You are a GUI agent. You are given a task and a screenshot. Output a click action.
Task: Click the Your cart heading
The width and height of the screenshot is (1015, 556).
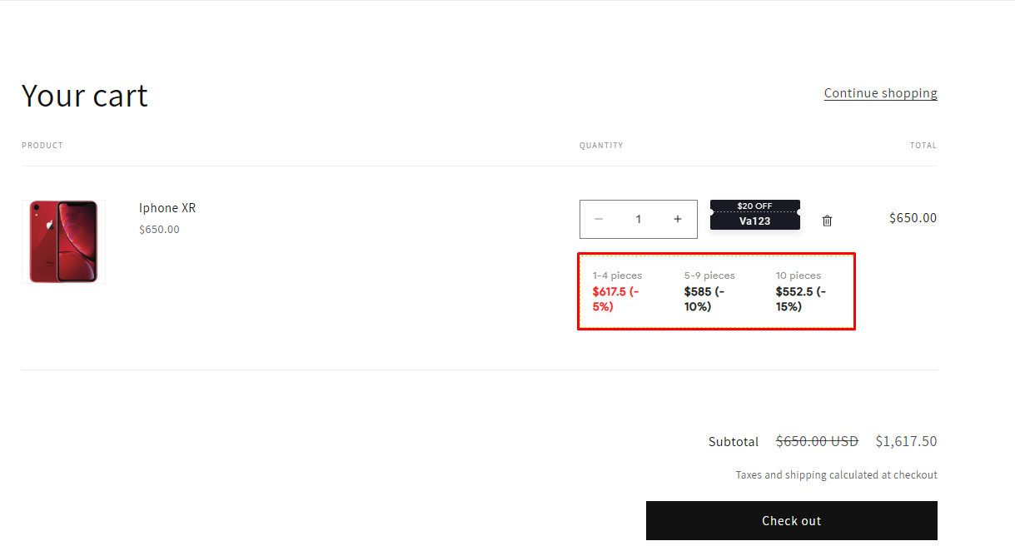[85, 95]
